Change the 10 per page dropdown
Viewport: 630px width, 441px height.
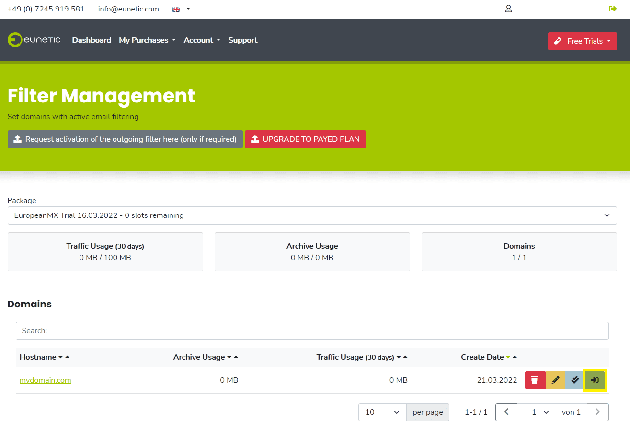click(382, 412)
